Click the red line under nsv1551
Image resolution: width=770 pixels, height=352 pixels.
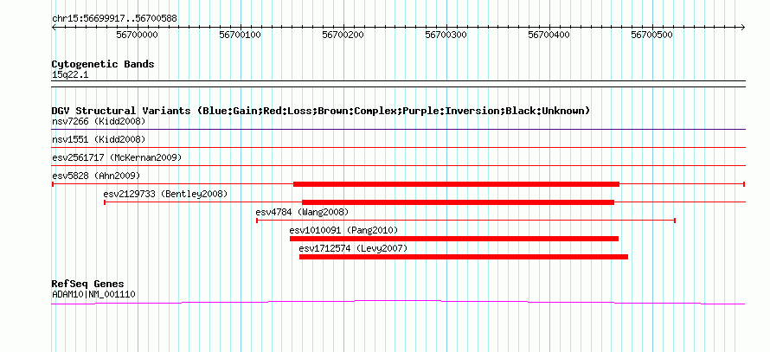pos(398,147)
